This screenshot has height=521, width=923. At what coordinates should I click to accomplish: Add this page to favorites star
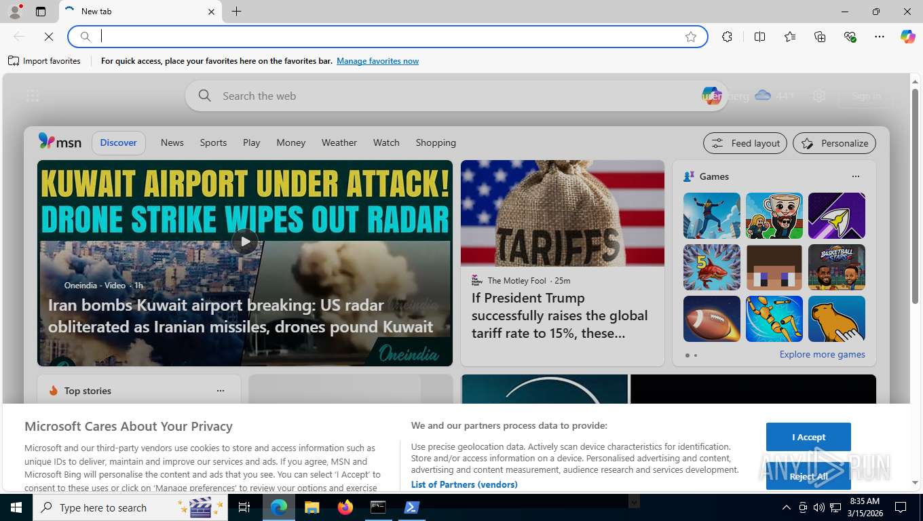(691, 37)
